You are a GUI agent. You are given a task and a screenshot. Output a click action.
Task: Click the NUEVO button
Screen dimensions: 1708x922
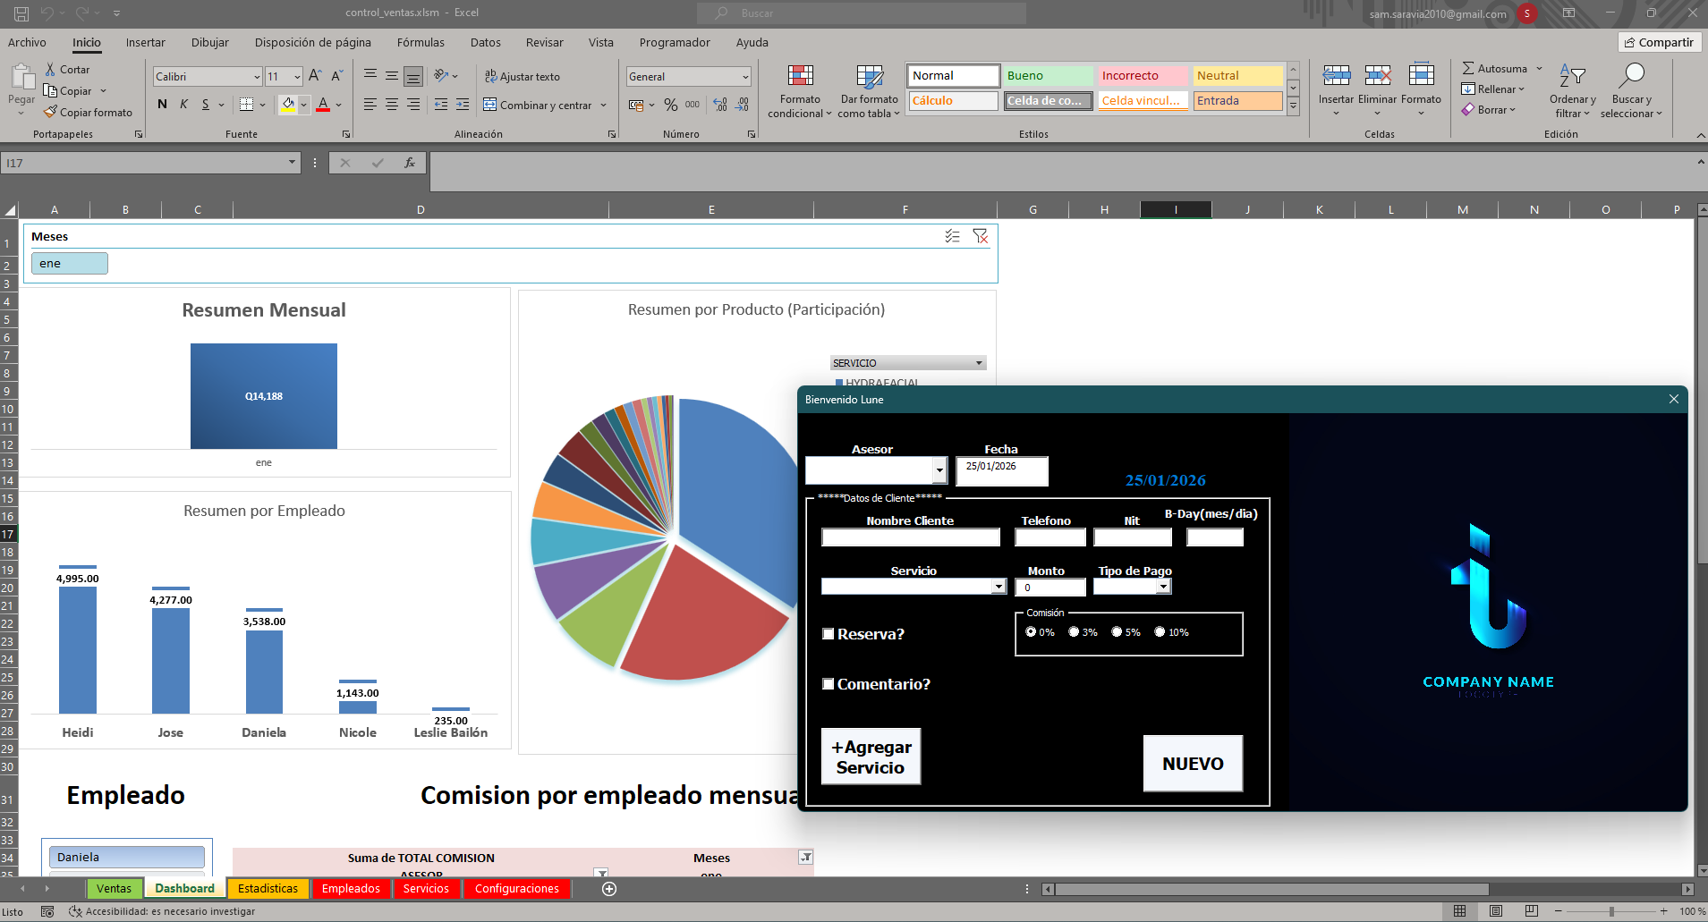[1193, 764]
